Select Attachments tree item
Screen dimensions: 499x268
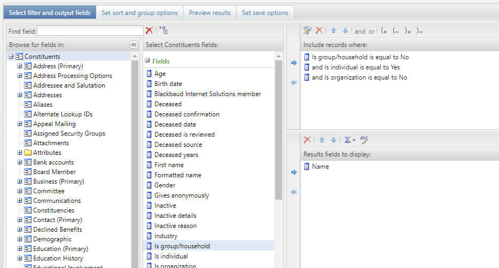pyautogui.click(x=51, y=143)
